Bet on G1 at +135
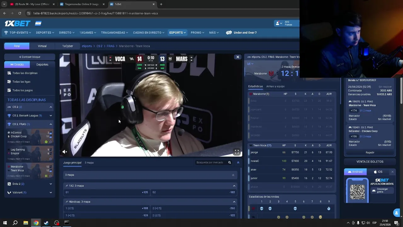This screenshot has width=403, height=227. [x=107, y=192]
